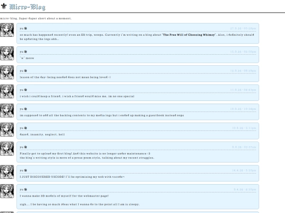Click the avatar beside the VSCODE post

(x=7, y=172)
